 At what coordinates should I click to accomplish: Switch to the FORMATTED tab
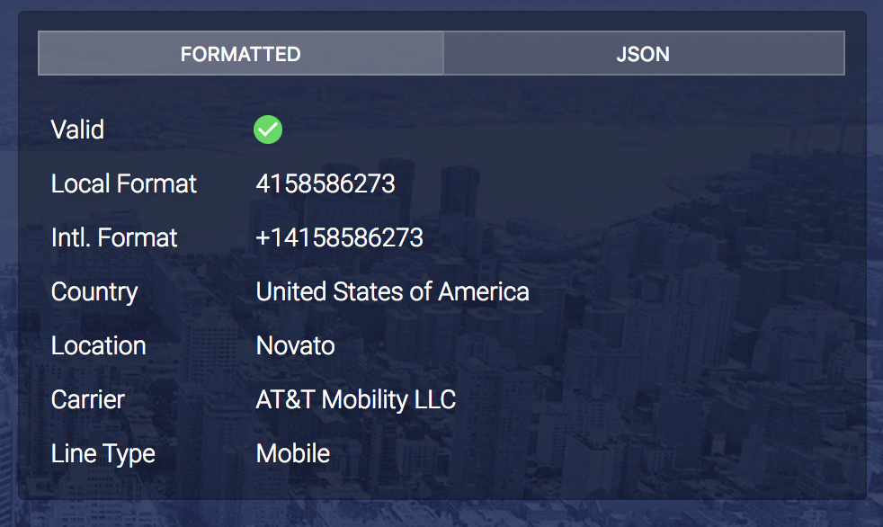click(x=240, y=54)
